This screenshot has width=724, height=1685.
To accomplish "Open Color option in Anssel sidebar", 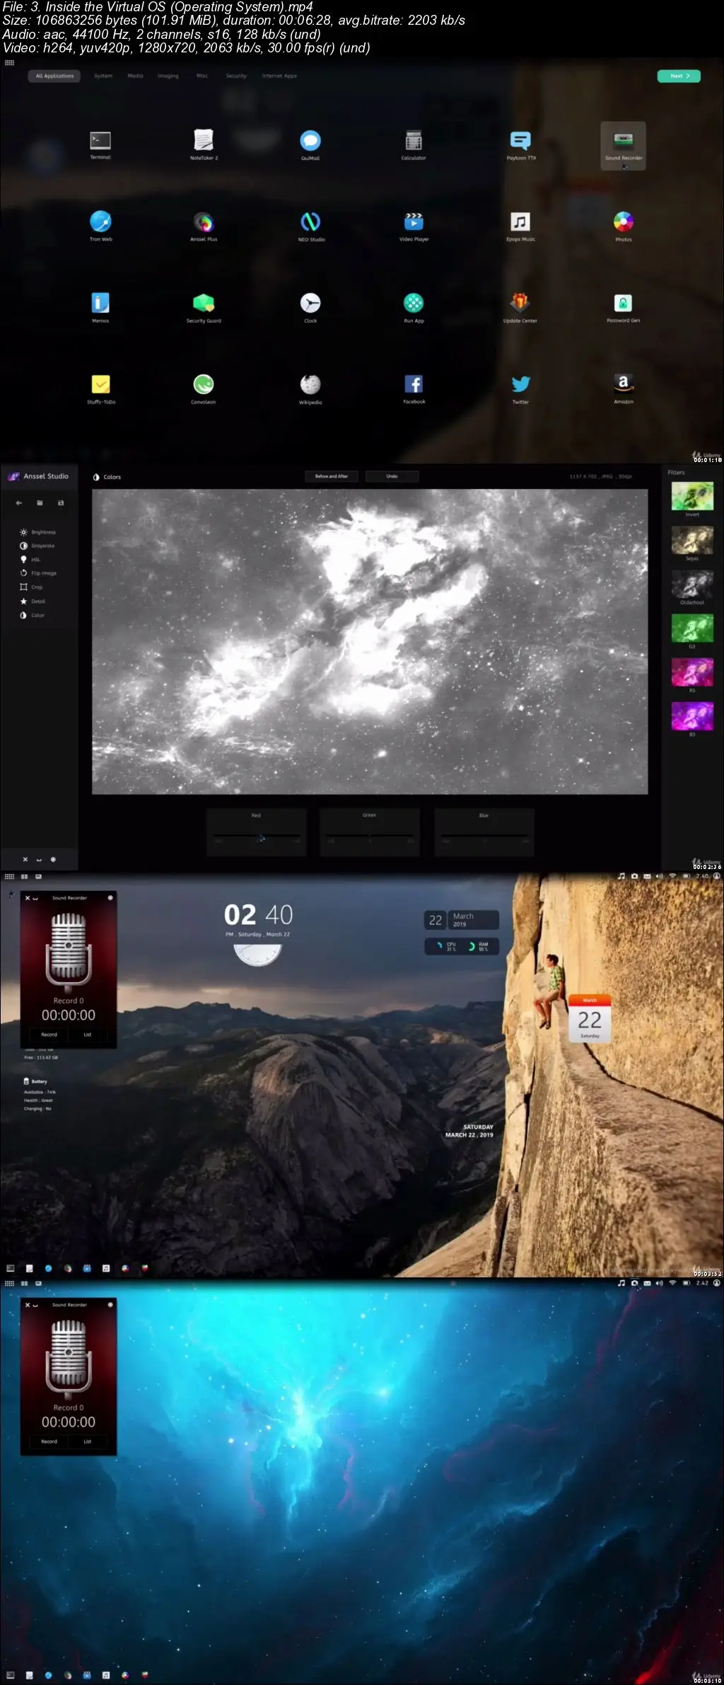I will click(x=33, y=616).
